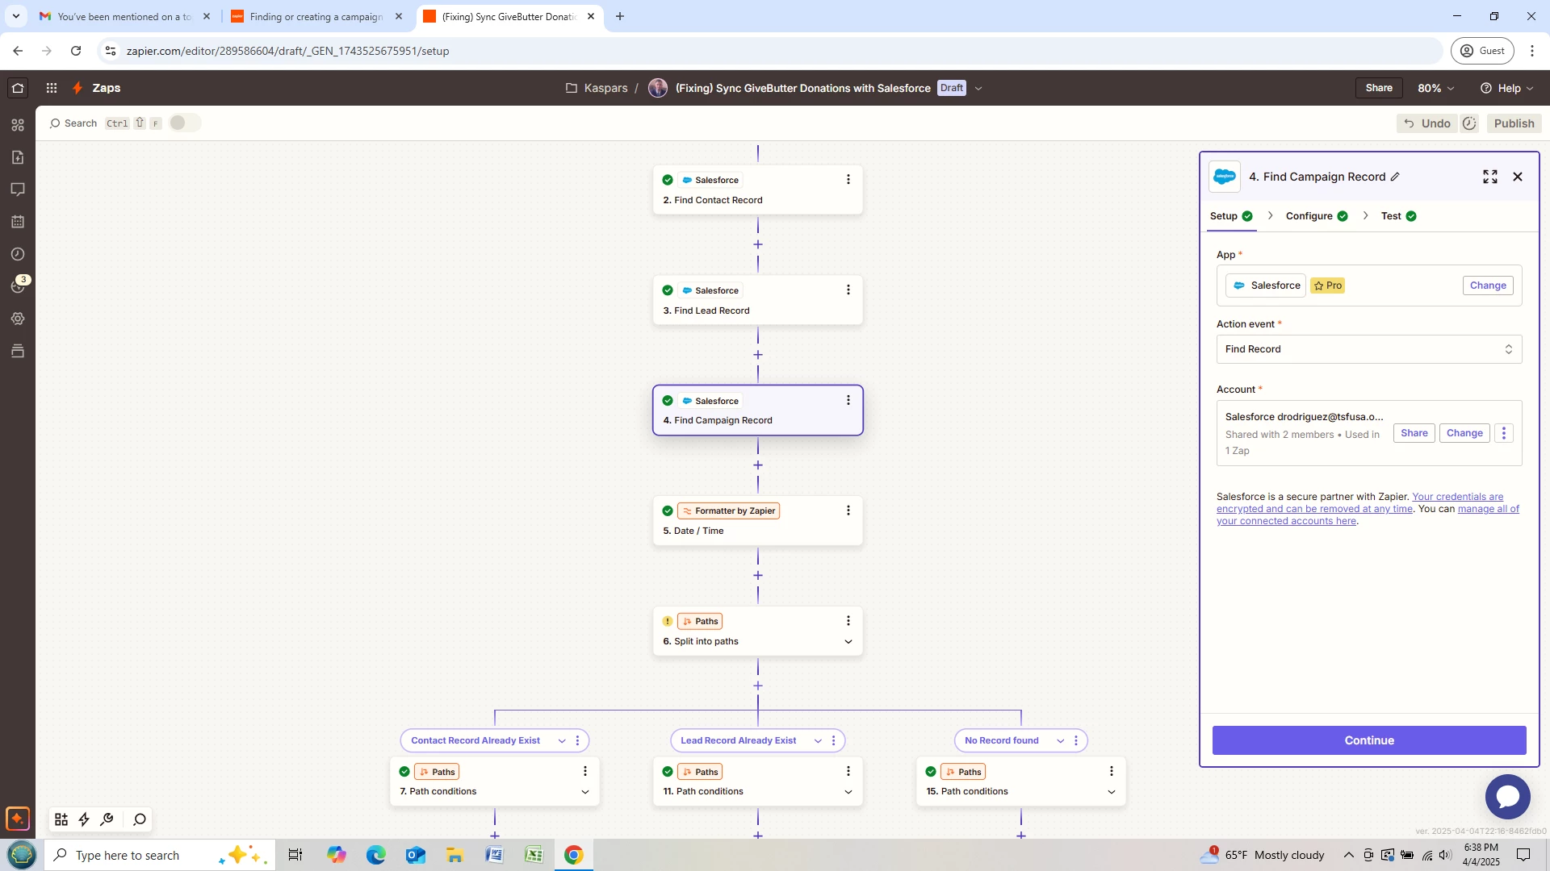Expand the No Record found path dropdown
Image resolution: width=1550 pixels, height=871 pixels.
click(x=1060, y=740)
